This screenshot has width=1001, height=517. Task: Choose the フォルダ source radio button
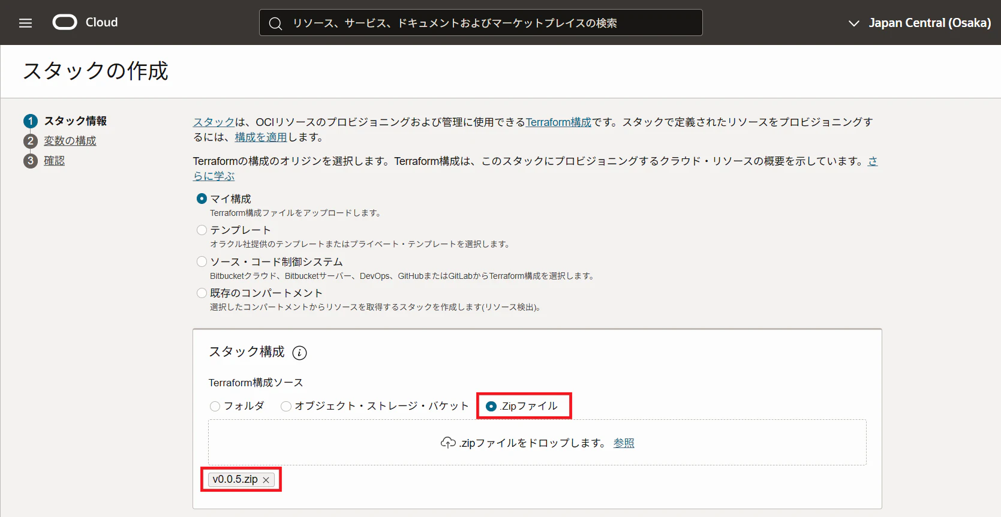point(215,406)
